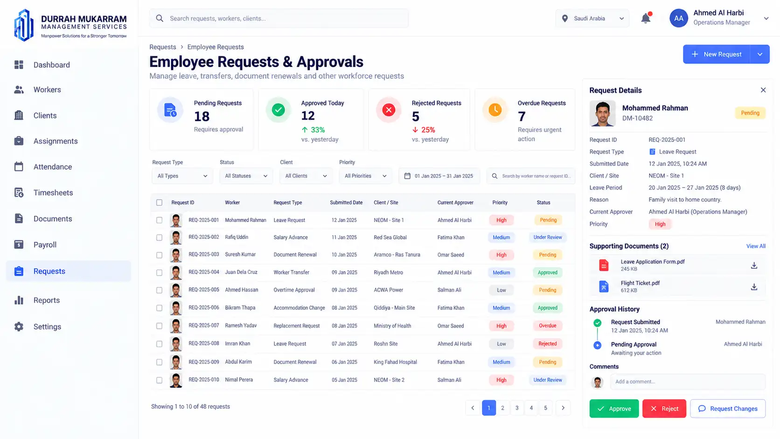
Task: Click the Reports bar chart icon
Action: pyautogui.click(x=19, y=300)
